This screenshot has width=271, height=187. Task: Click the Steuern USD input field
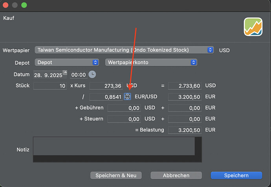pyautogui.click(x=124, y=119)
